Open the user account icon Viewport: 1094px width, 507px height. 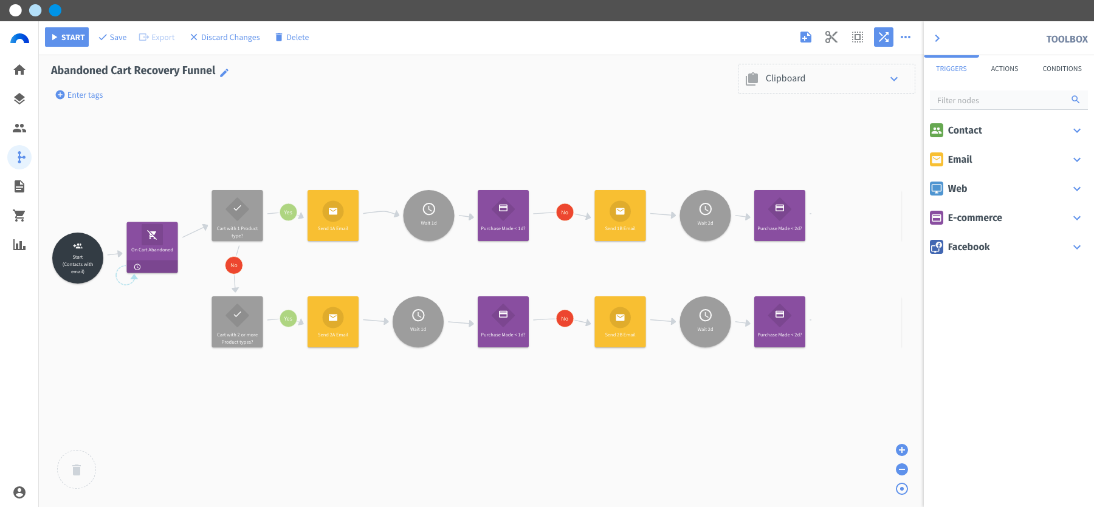coord(19,492)
